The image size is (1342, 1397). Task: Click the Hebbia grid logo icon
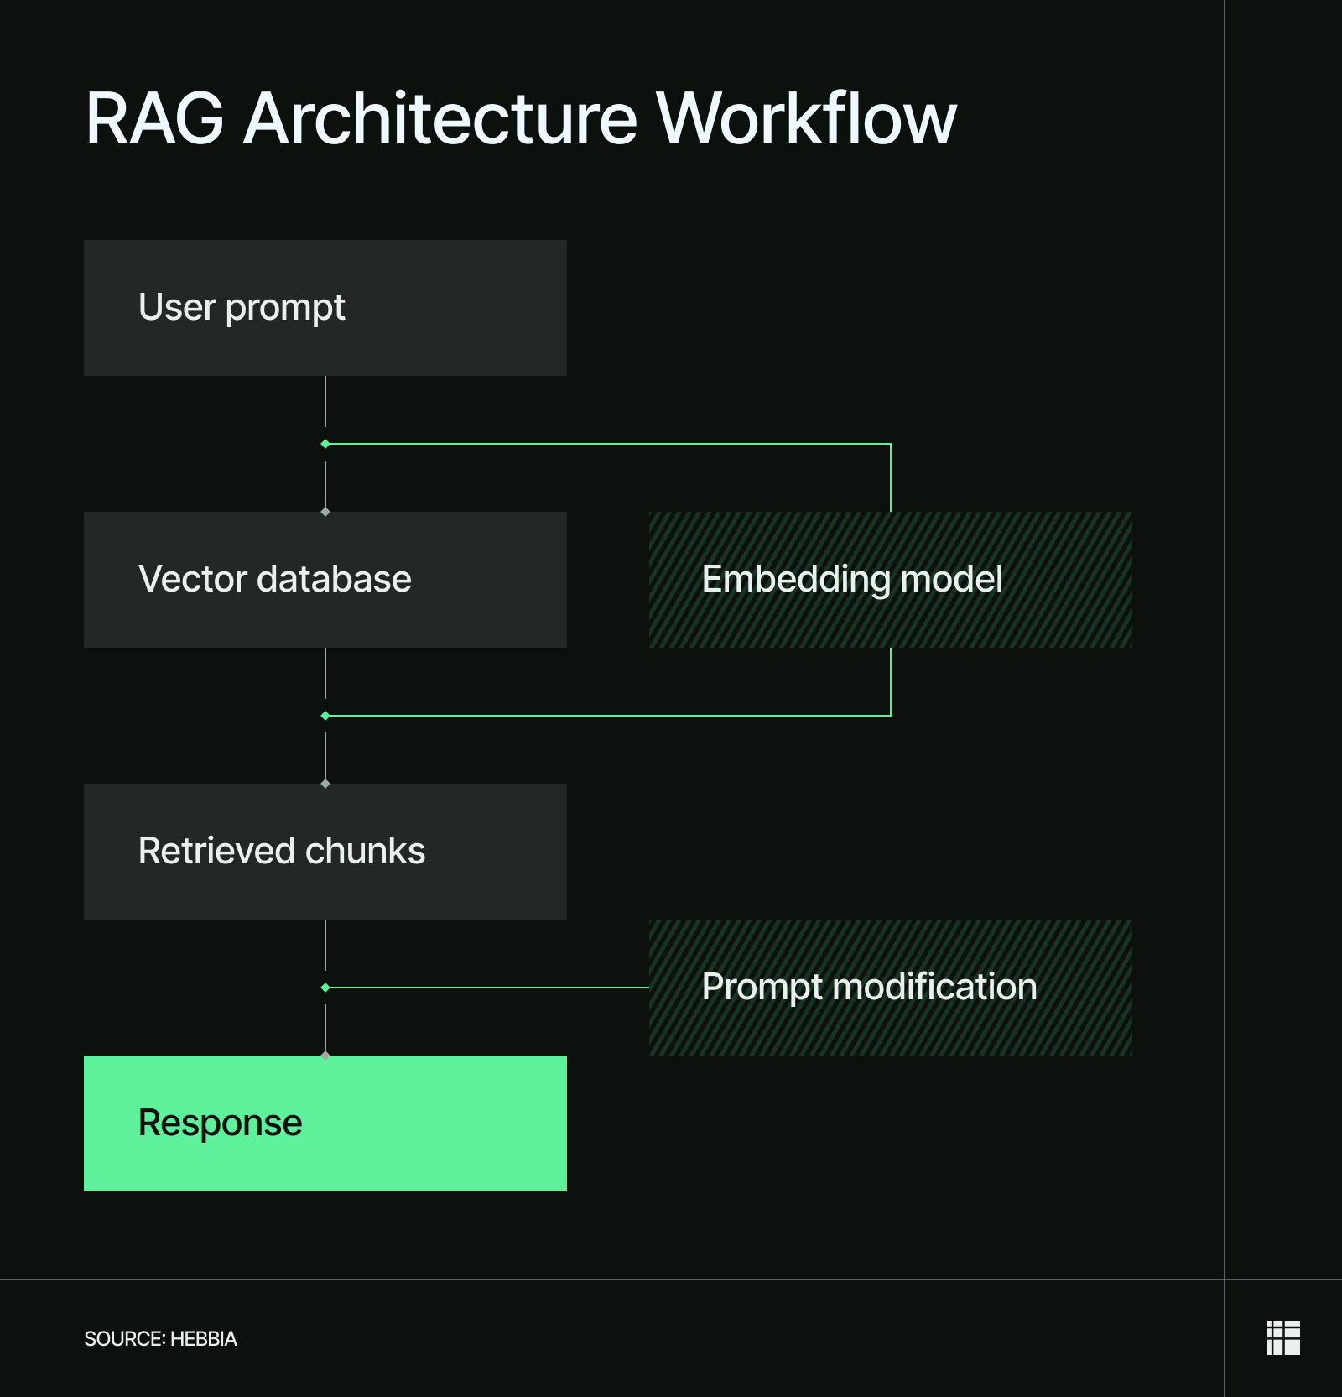tap(1282, 1338)
